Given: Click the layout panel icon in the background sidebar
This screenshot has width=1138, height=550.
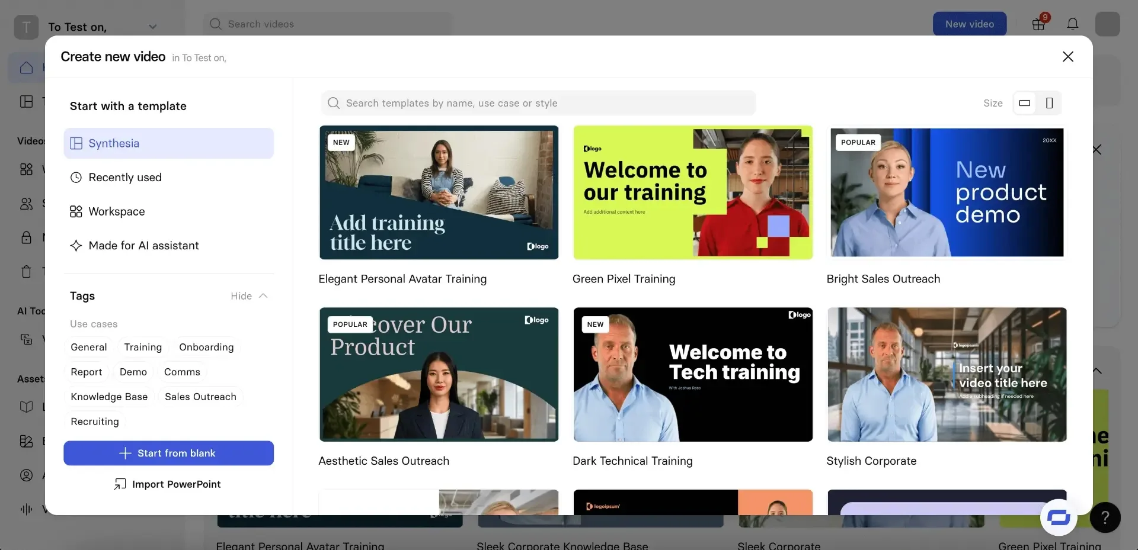Looking at the screenshot, I should [27, 101].
